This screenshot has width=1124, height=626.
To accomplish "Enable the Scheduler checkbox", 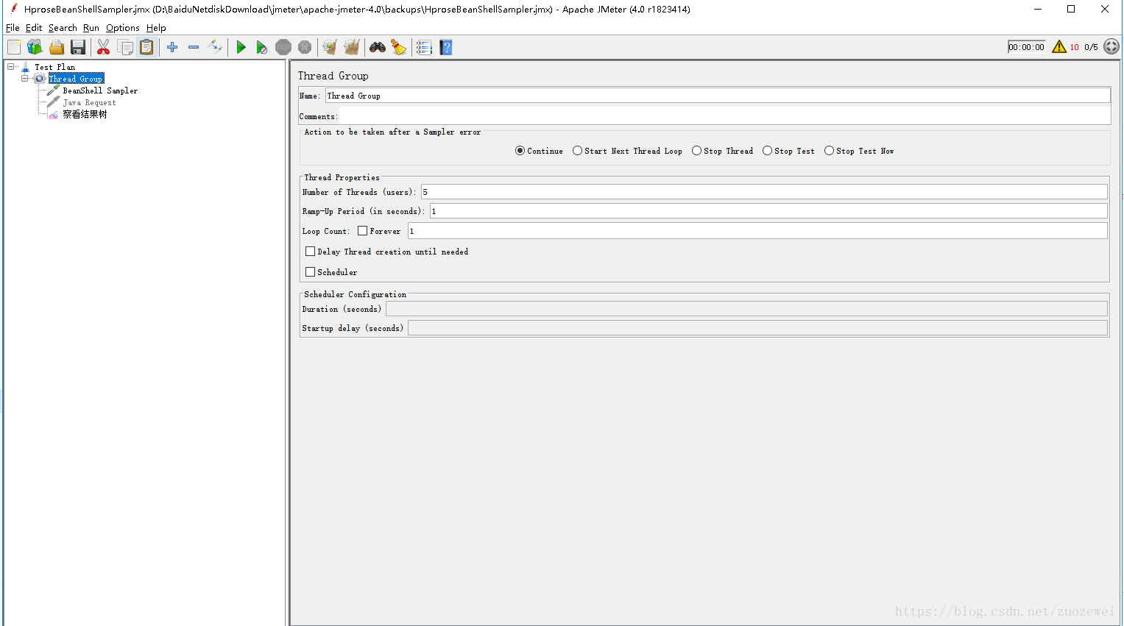I will 311,272.
